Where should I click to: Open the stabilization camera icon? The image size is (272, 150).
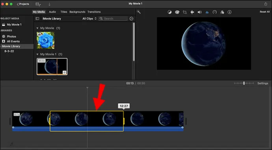coord(192,12)
